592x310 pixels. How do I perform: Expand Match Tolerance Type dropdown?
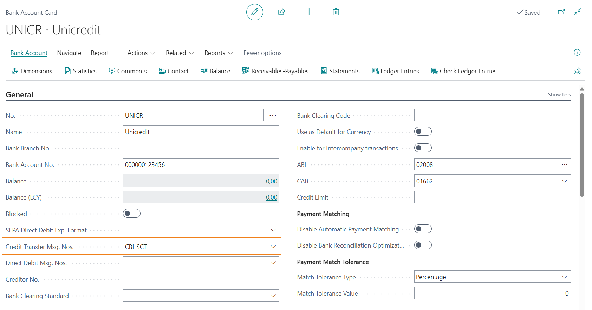[564, 277]
